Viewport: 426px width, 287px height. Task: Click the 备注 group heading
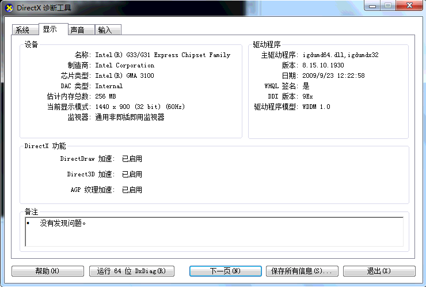[x=31, y=212]
